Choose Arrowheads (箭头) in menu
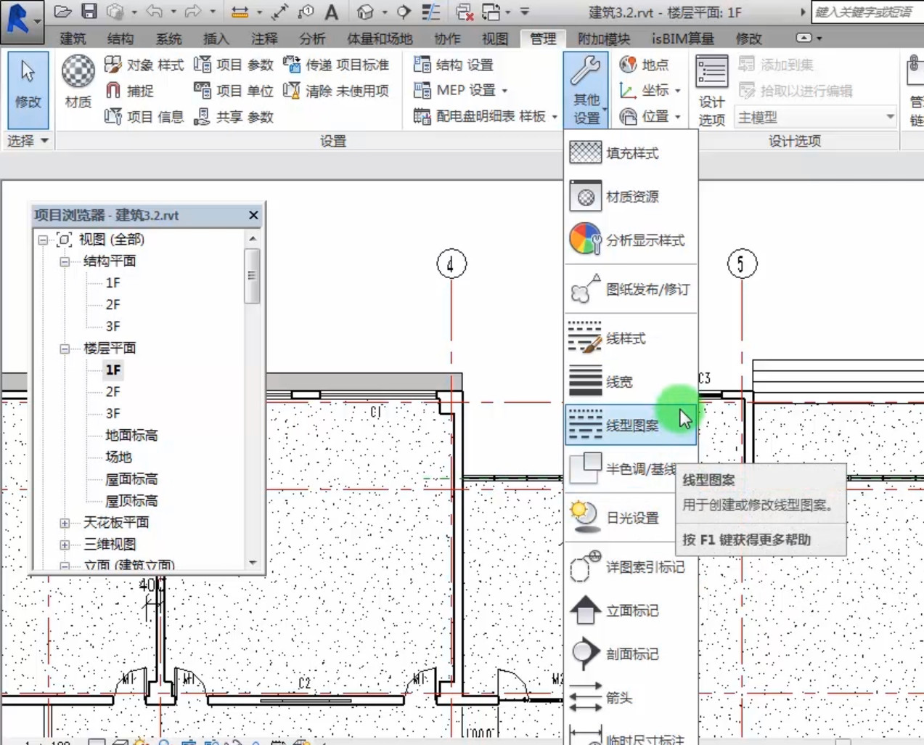The image size is (924, 745). click(631, 697)
